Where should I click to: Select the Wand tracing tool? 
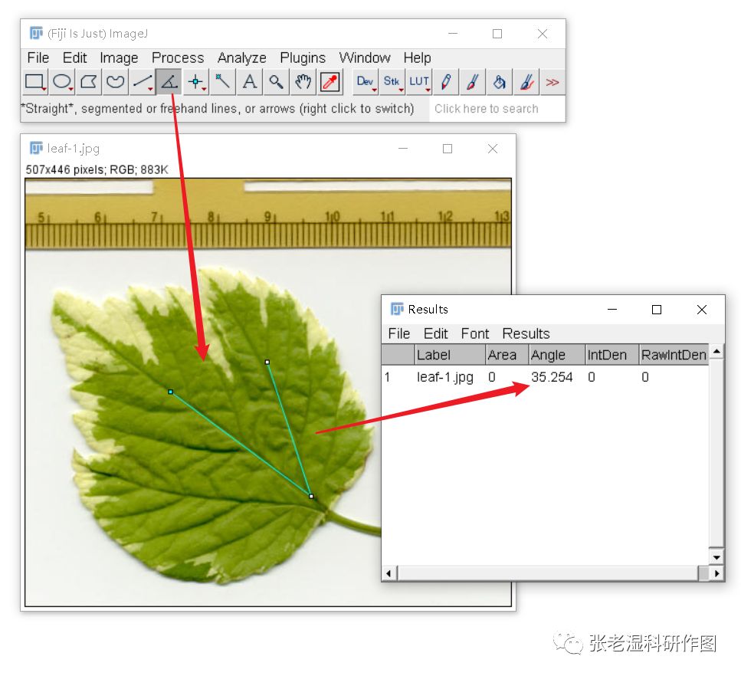[x=222, y=82]
